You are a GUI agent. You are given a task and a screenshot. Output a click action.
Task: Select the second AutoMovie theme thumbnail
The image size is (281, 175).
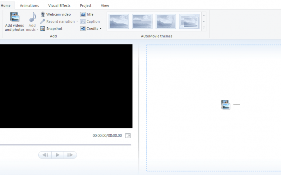coord(142,21)
